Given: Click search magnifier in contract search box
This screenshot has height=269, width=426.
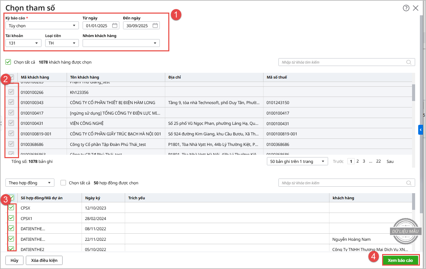Looking at the screenshot, I should [x=409, y=183].
